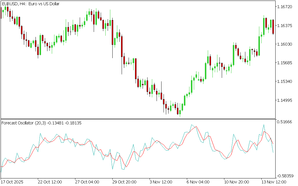Select the 1.14995 price level label
Screen dimensions: 298x186
tap(286, 100)
